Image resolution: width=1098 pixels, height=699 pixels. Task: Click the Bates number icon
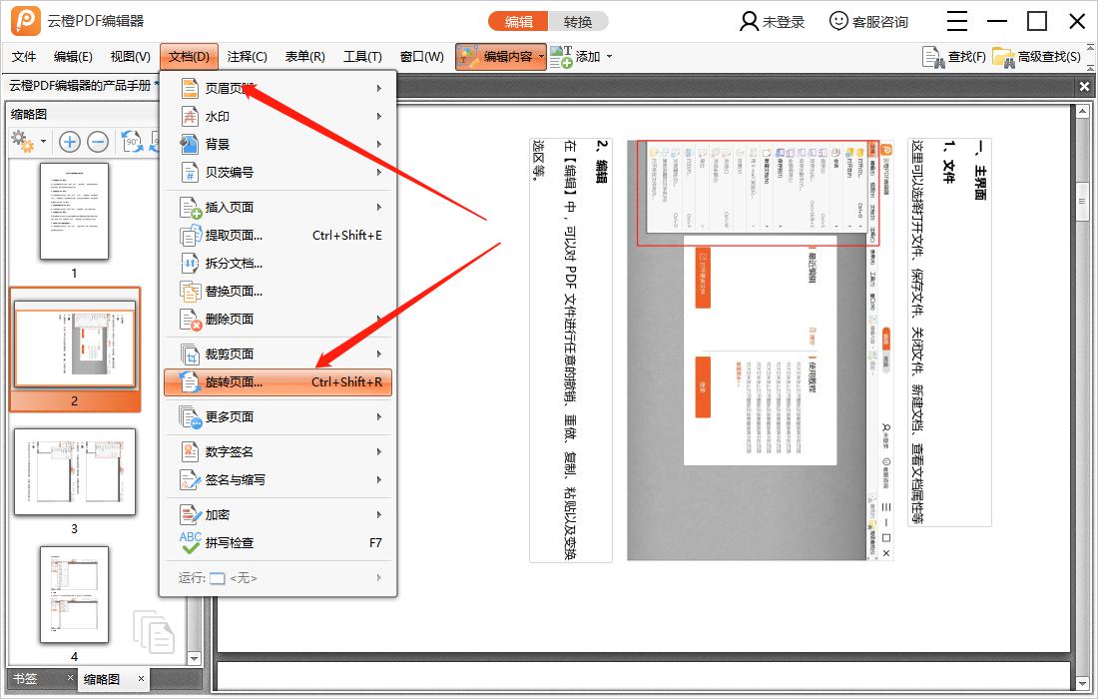pos(190,173)
